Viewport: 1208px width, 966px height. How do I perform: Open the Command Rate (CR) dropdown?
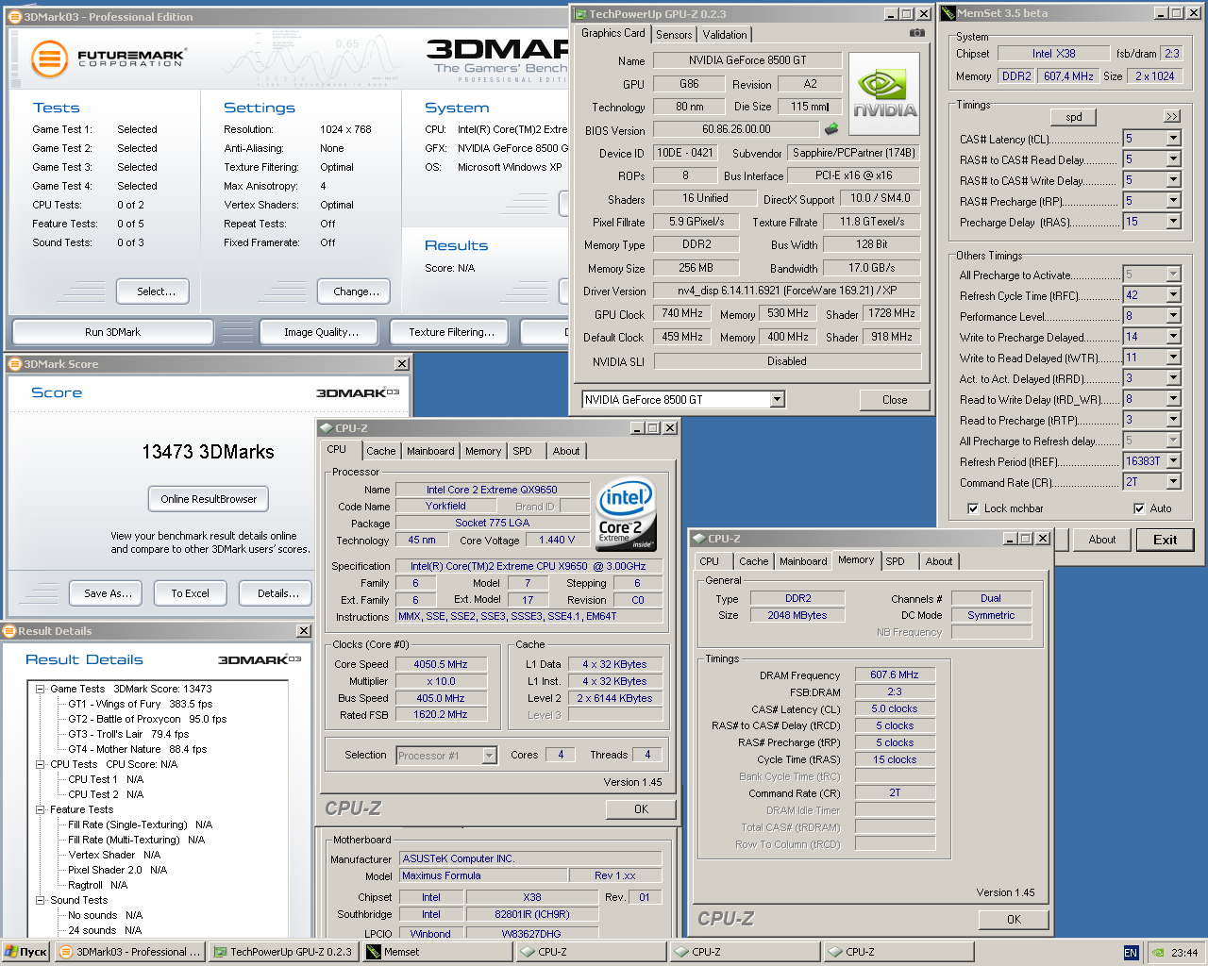pyautogui.click(x=1173, y=482)
